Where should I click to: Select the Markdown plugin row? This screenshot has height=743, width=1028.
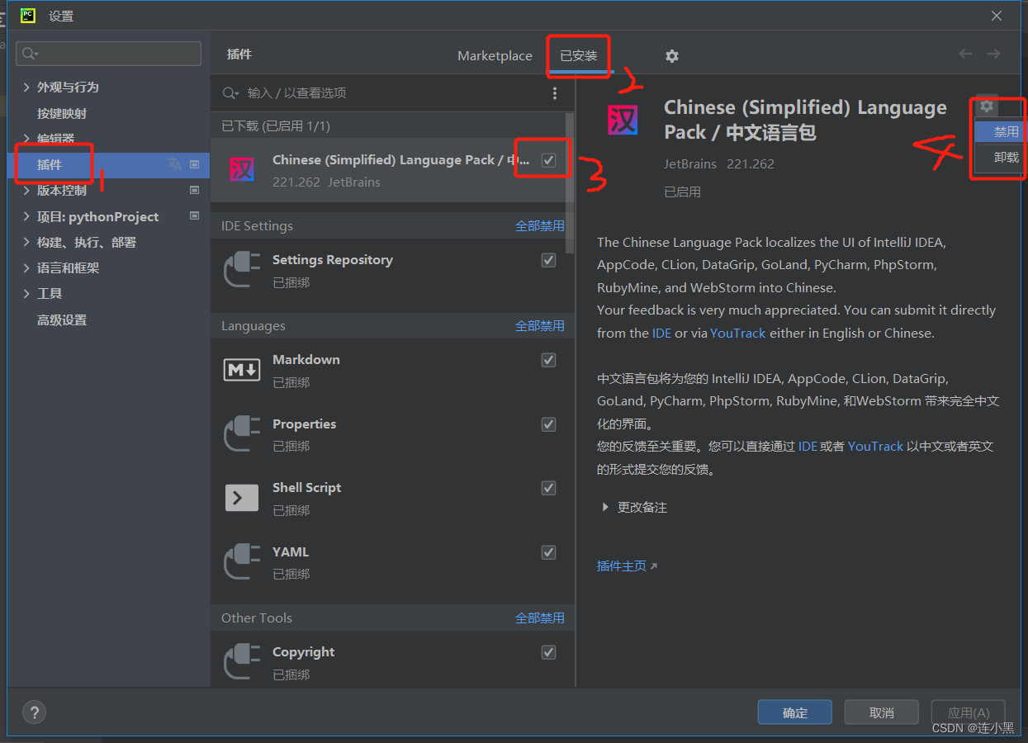click(392, 371)
